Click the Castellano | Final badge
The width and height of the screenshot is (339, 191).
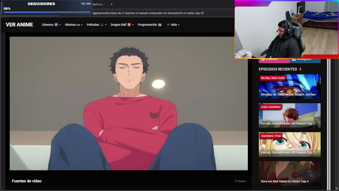pyautogui.click(x=271, y=136)
